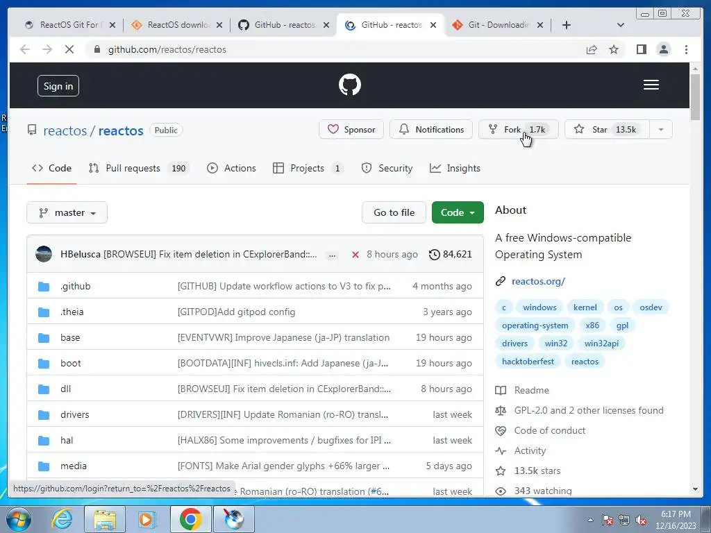Click the 'win32api' topic tag
Screen dimensions: 711x533
point(601,344)
